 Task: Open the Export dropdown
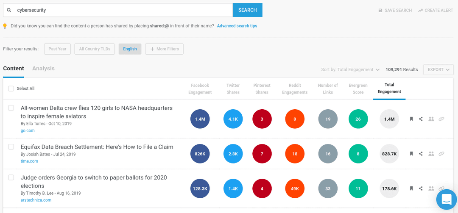coord(438,69)
